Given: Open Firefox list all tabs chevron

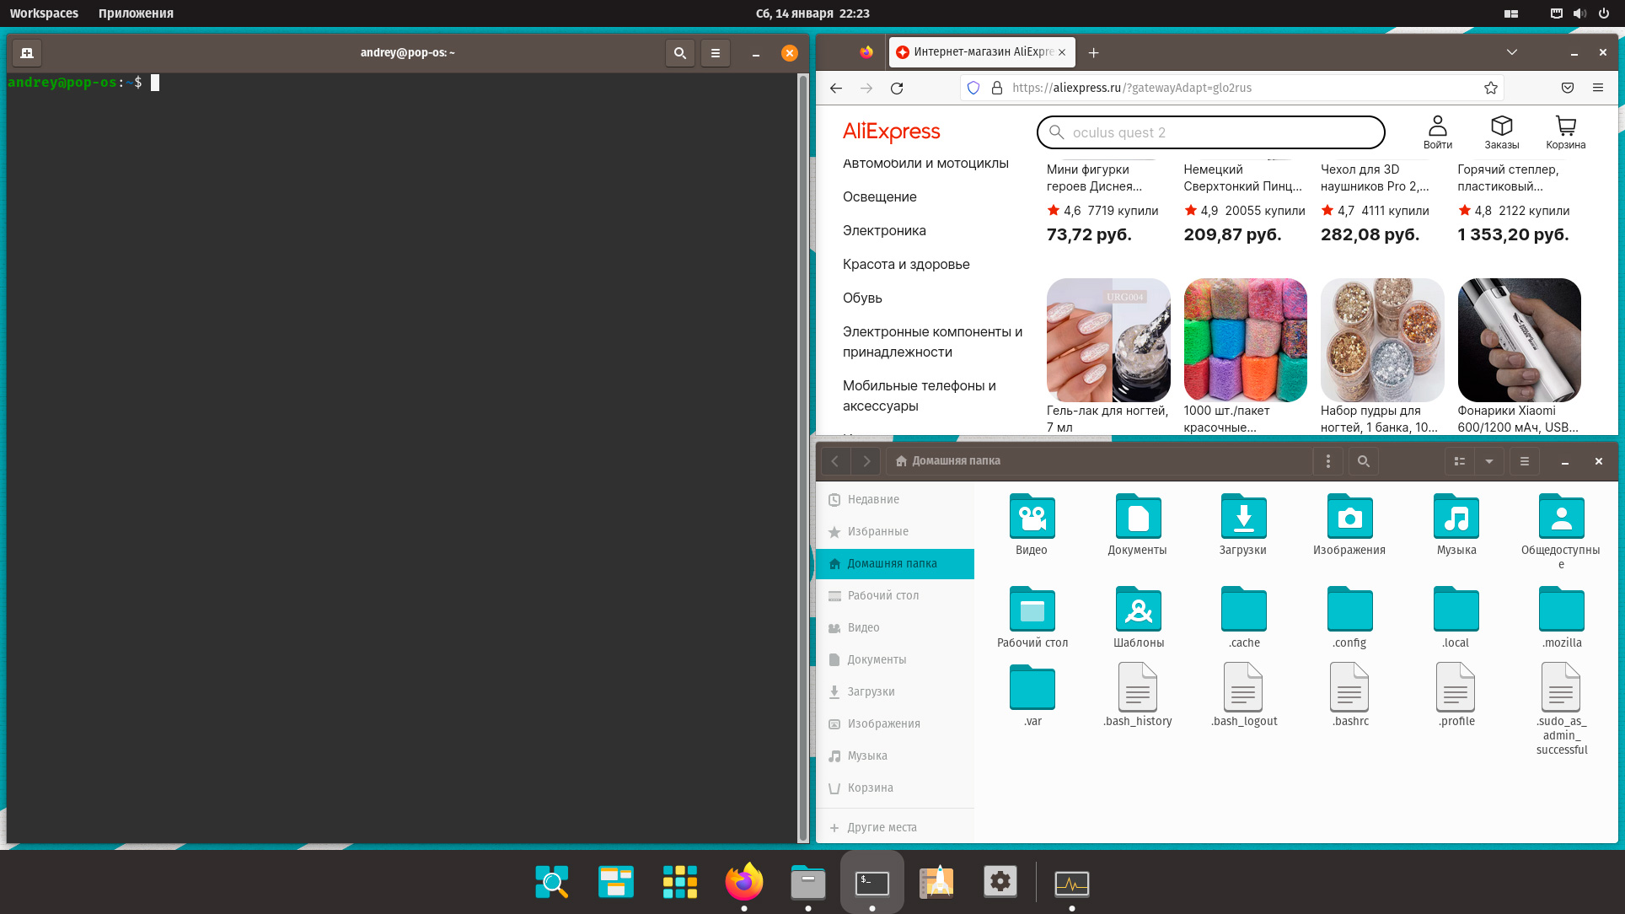Looking at the screenshot, I should click(x=1512, y=52).
